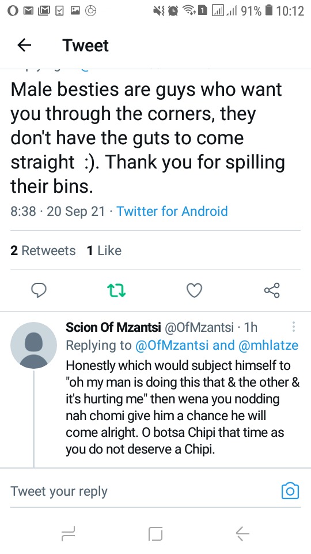Tap Android home navigation button
This screenshot has height=554, width=311.
155,533
